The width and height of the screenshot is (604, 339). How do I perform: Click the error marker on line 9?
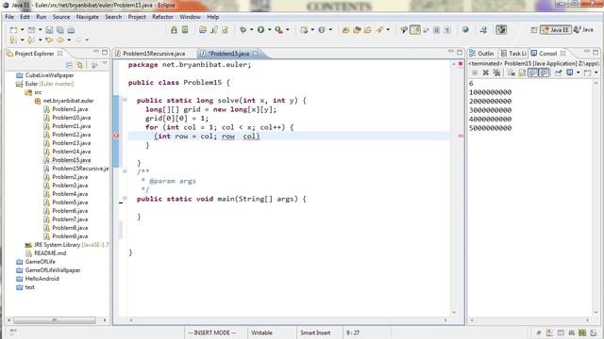(x=116, y=136)
